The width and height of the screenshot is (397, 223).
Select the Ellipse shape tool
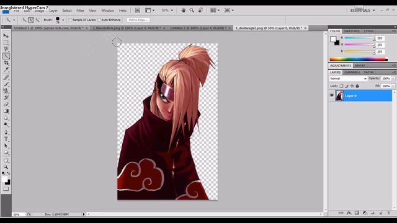6,152
